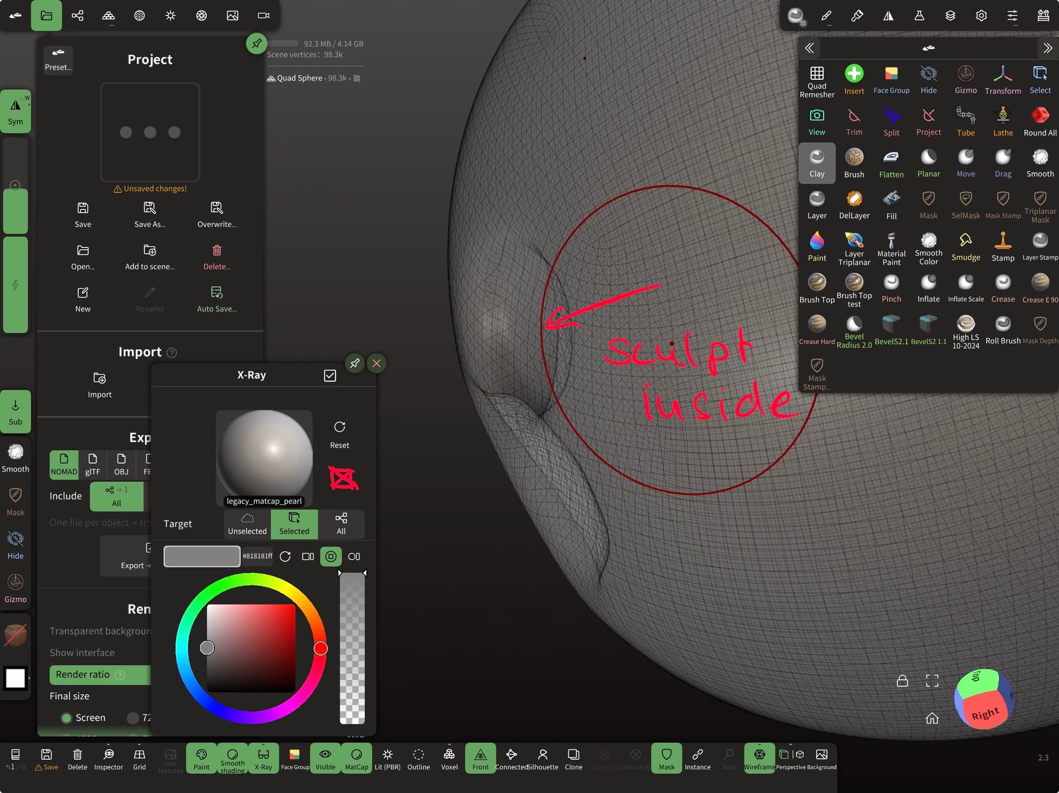Expand tool panel with right chevrons
Screen dimensions: 1059x793
click(x=1047, y=48)
